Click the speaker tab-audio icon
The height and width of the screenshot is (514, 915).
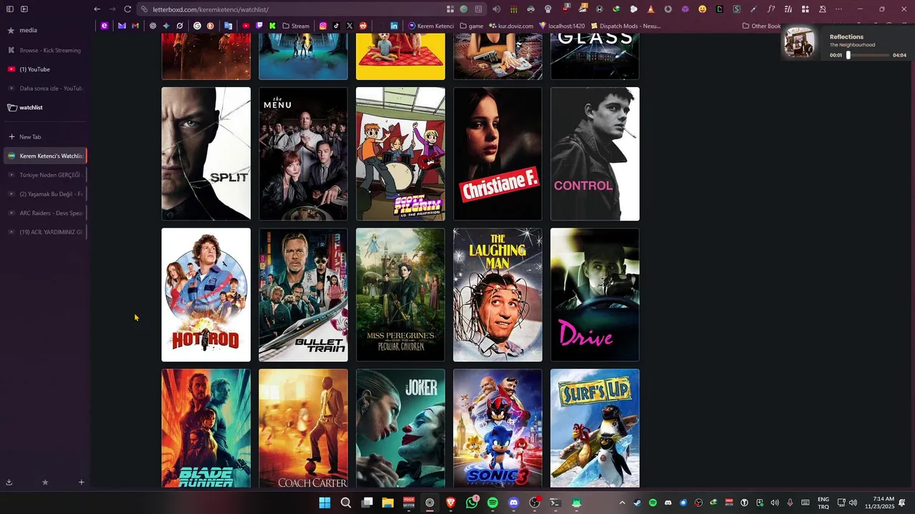(x=497, y=9)
